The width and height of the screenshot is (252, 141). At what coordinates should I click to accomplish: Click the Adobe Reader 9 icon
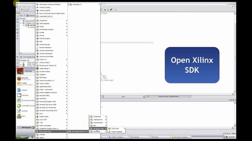coord(37,69)
